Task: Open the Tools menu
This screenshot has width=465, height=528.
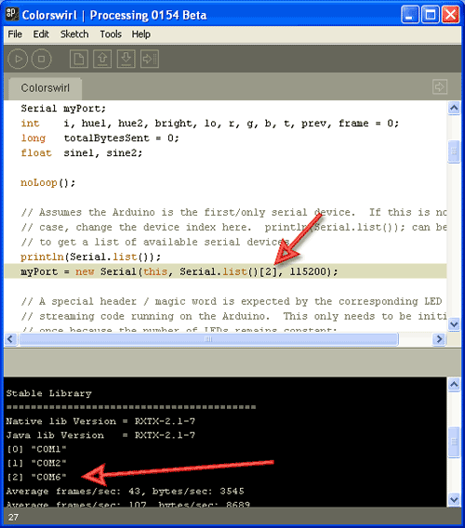Action: [111, 34]
